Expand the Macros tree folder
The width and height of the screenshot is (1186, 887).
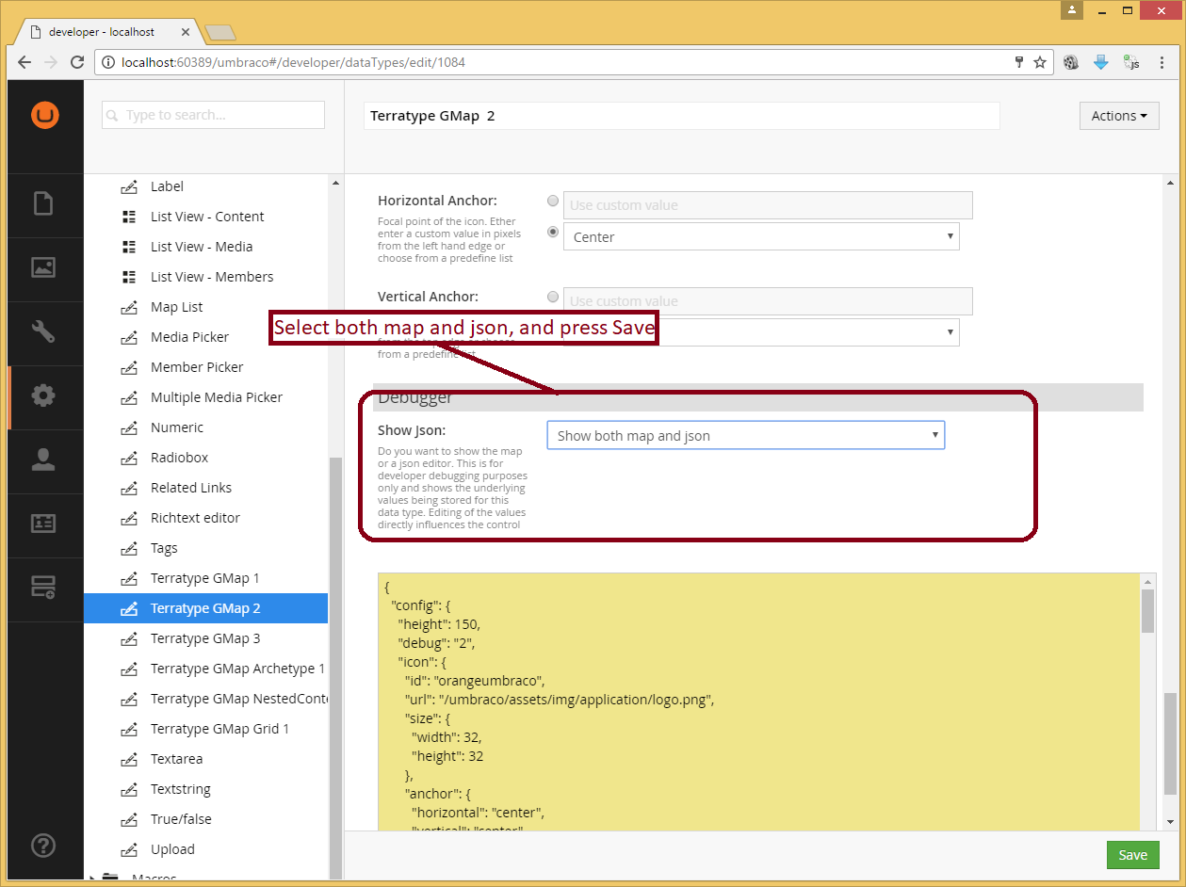point(93,879)
